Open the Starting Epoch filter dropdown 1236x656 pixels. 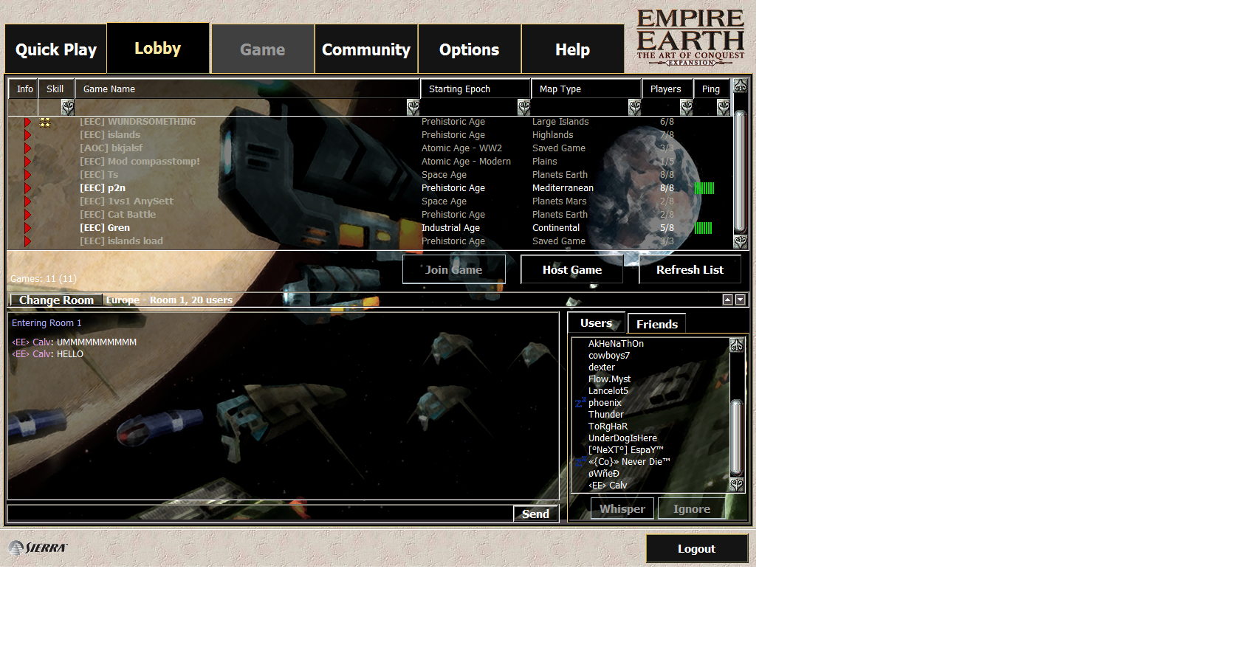523,107
